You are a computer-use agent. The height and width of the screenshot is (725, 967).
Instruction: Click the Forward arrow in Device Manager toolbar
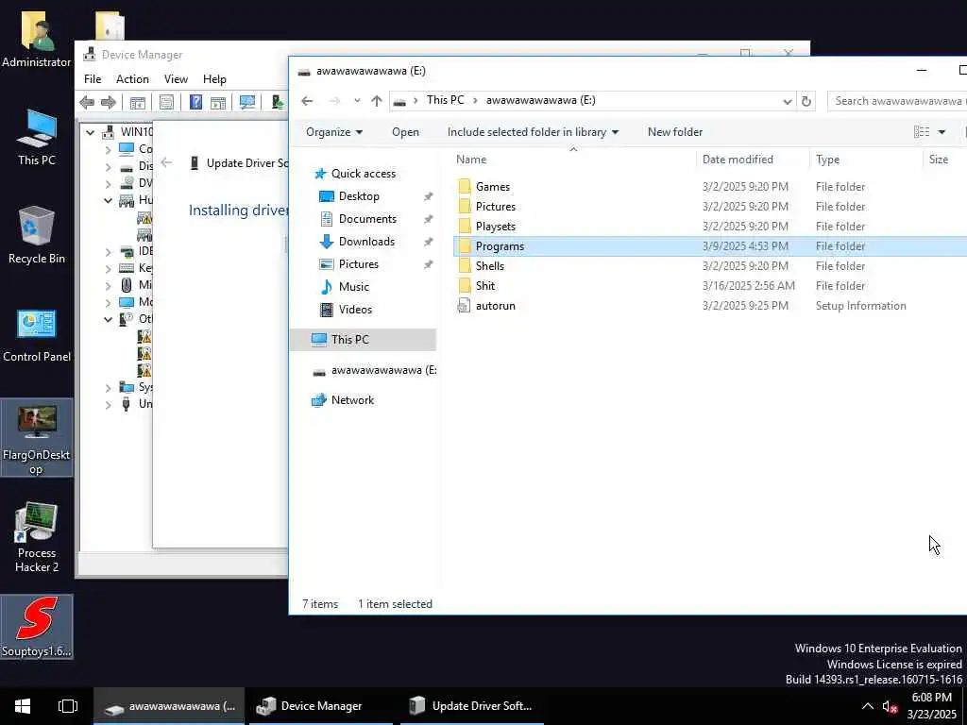click(x=109, y=102)
